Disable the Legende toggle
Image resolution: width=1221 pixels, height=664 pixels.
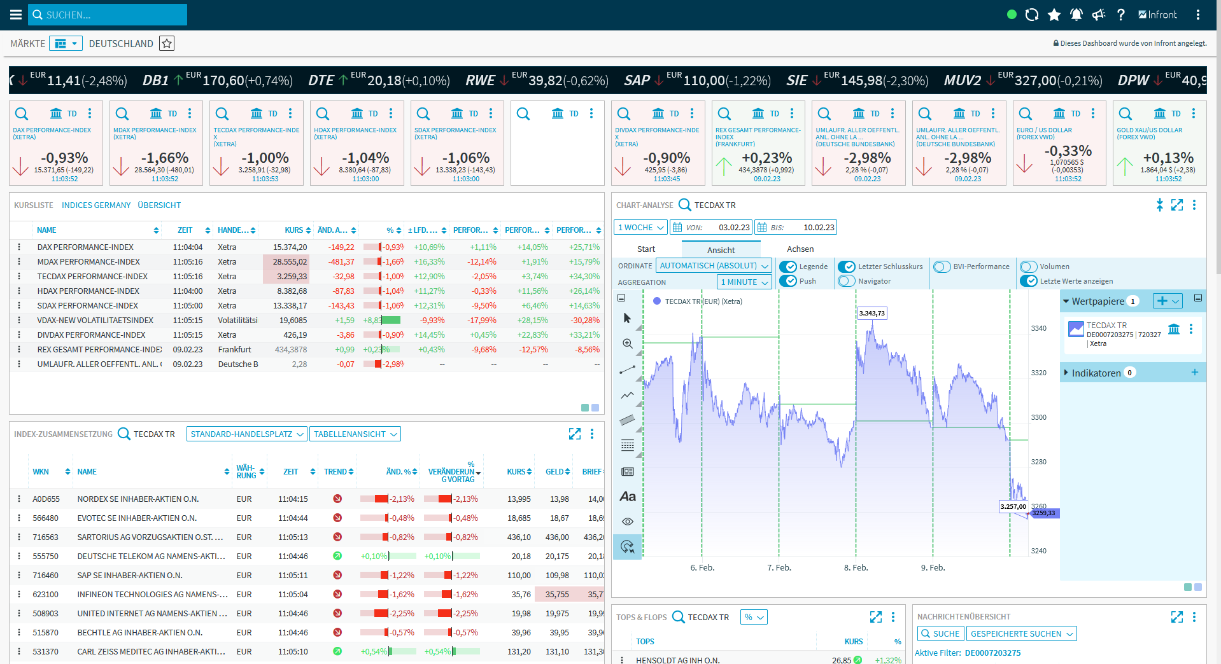pos(789,266)
